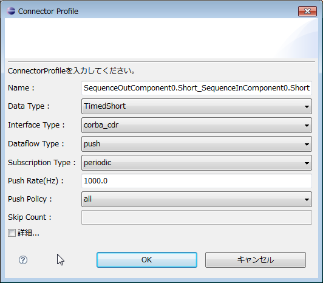The width and height of the screenshot is (323, 283).
Task: Click the "Interface Type :" label
Action: (x=36, y=125)
